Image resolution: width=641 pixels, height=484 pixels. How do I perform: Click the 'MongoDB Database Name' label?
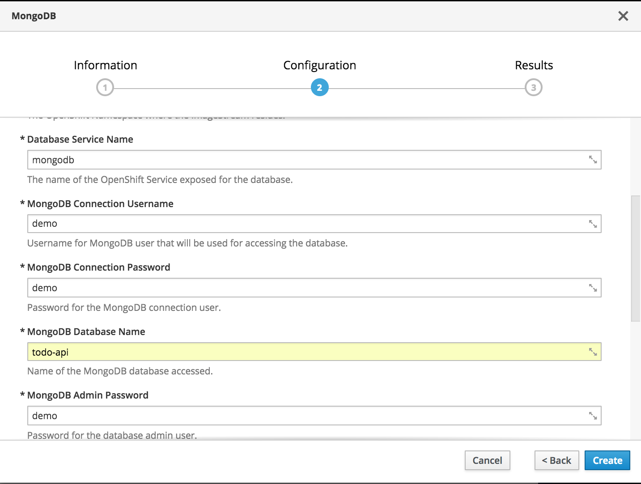point(86,332)
